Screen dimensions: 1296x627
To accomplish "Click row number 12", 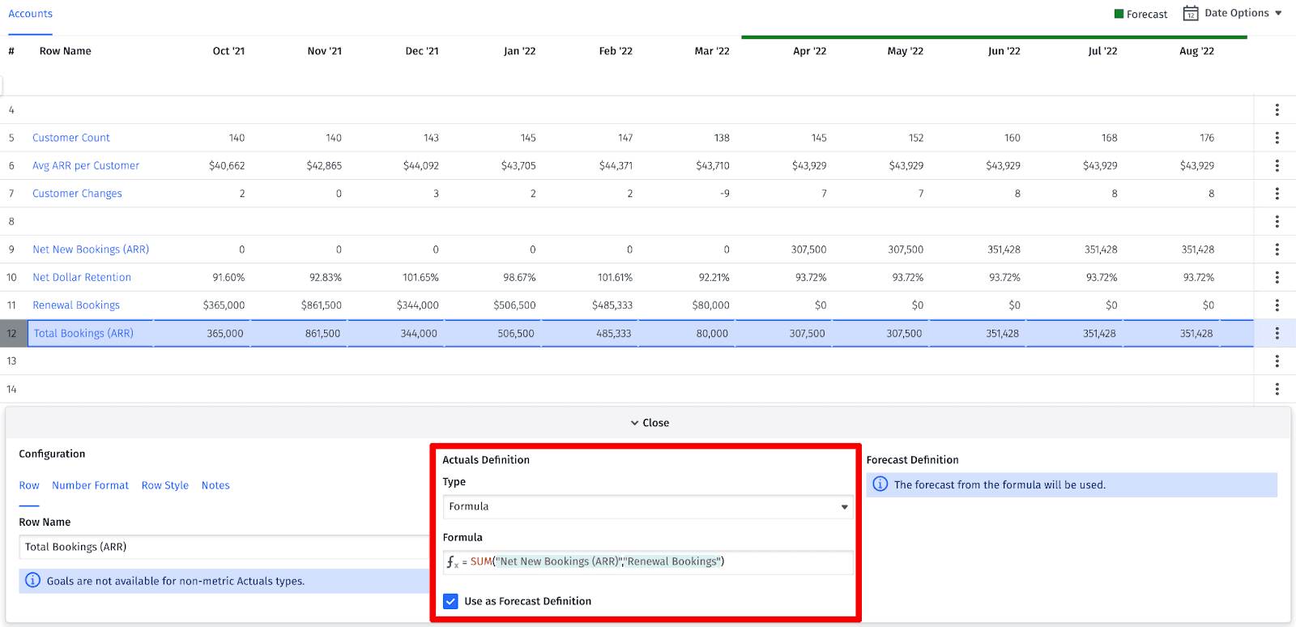I will (x=11, y=333).
